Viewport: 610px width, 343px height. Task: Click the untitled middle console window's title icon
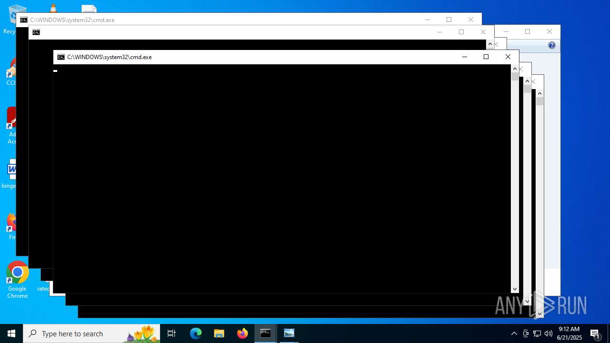click(36, 32)
